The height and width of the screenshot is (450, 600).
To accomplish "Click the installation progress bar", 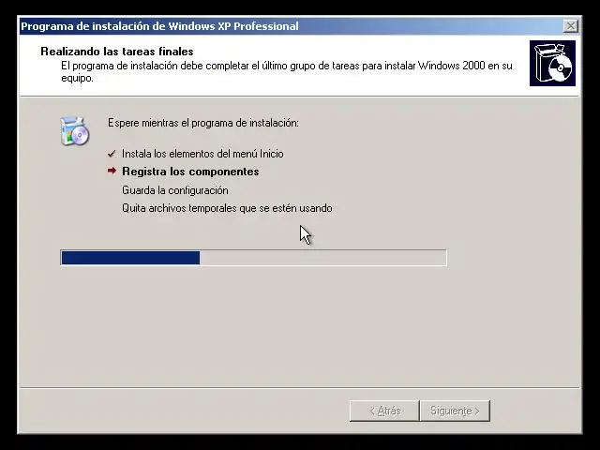I will click(x=253, y=258).
